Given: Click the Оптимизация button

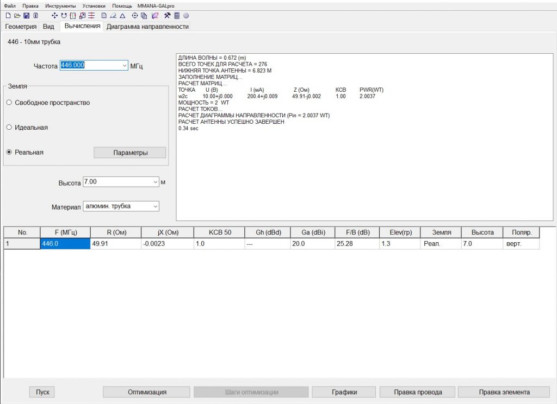Looking at the screenshot, I should click(x=147, y=392).
